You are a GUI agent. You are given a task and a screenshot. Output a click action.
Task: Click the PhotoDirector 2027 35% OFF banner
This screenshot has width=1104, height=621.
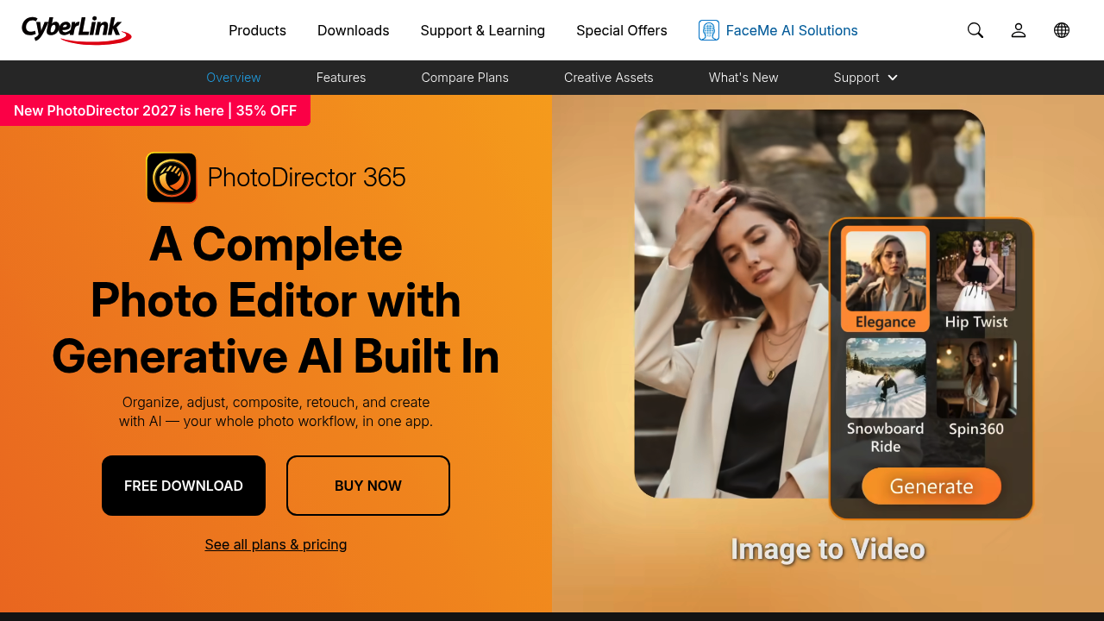(x=155, y=110)
